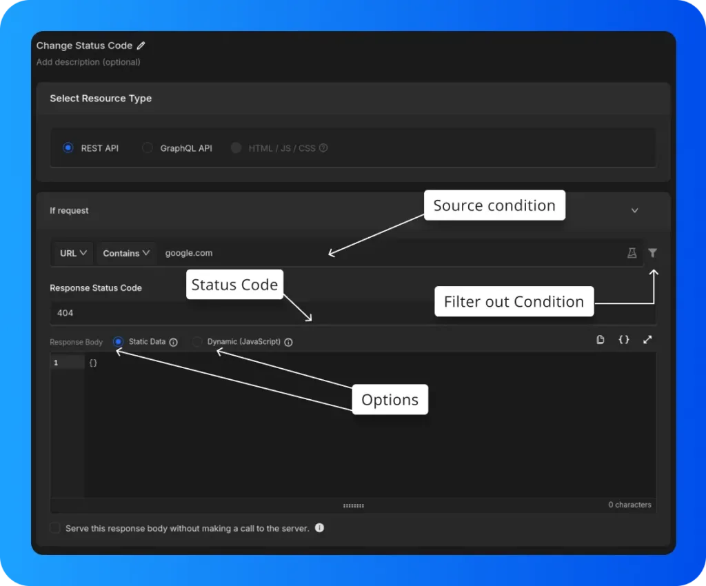This screenshot has height=586, width=706.
Task: Click line number 1 in editor gutter
Action: (56, 363)
